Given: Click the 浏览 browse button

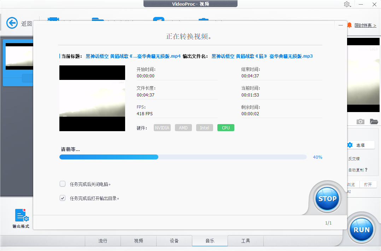Looking at the screenshot, I should [350, 184].
